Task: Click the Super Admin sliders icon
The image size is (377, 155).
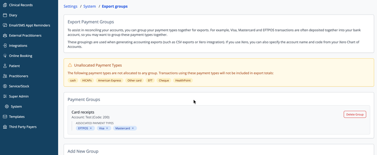Action: [x=5, y=96]
